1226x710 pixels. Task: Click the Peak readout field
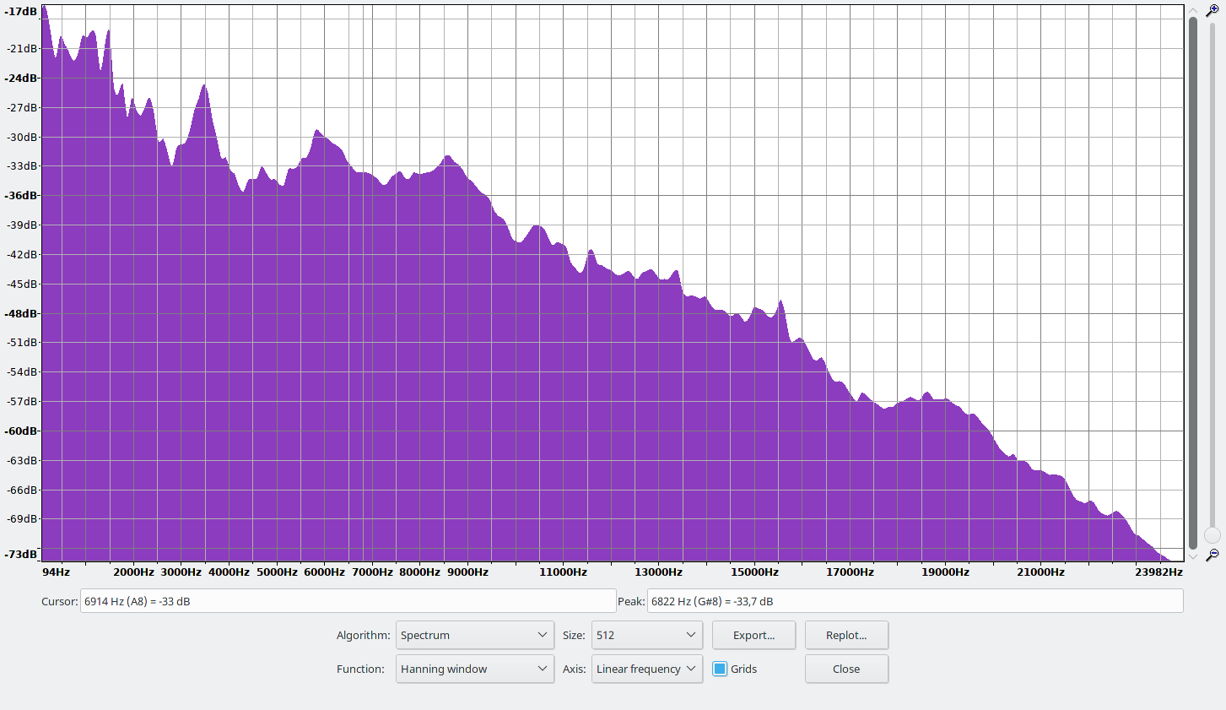pos(915,601)
